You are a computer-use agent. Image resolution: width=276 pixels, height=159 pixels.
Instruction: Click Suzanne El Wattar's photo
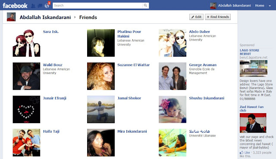click(101, 76)
